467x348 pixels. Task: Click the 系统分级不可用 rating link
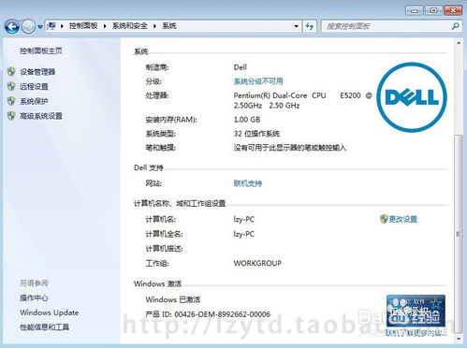[x=258, y=81]
